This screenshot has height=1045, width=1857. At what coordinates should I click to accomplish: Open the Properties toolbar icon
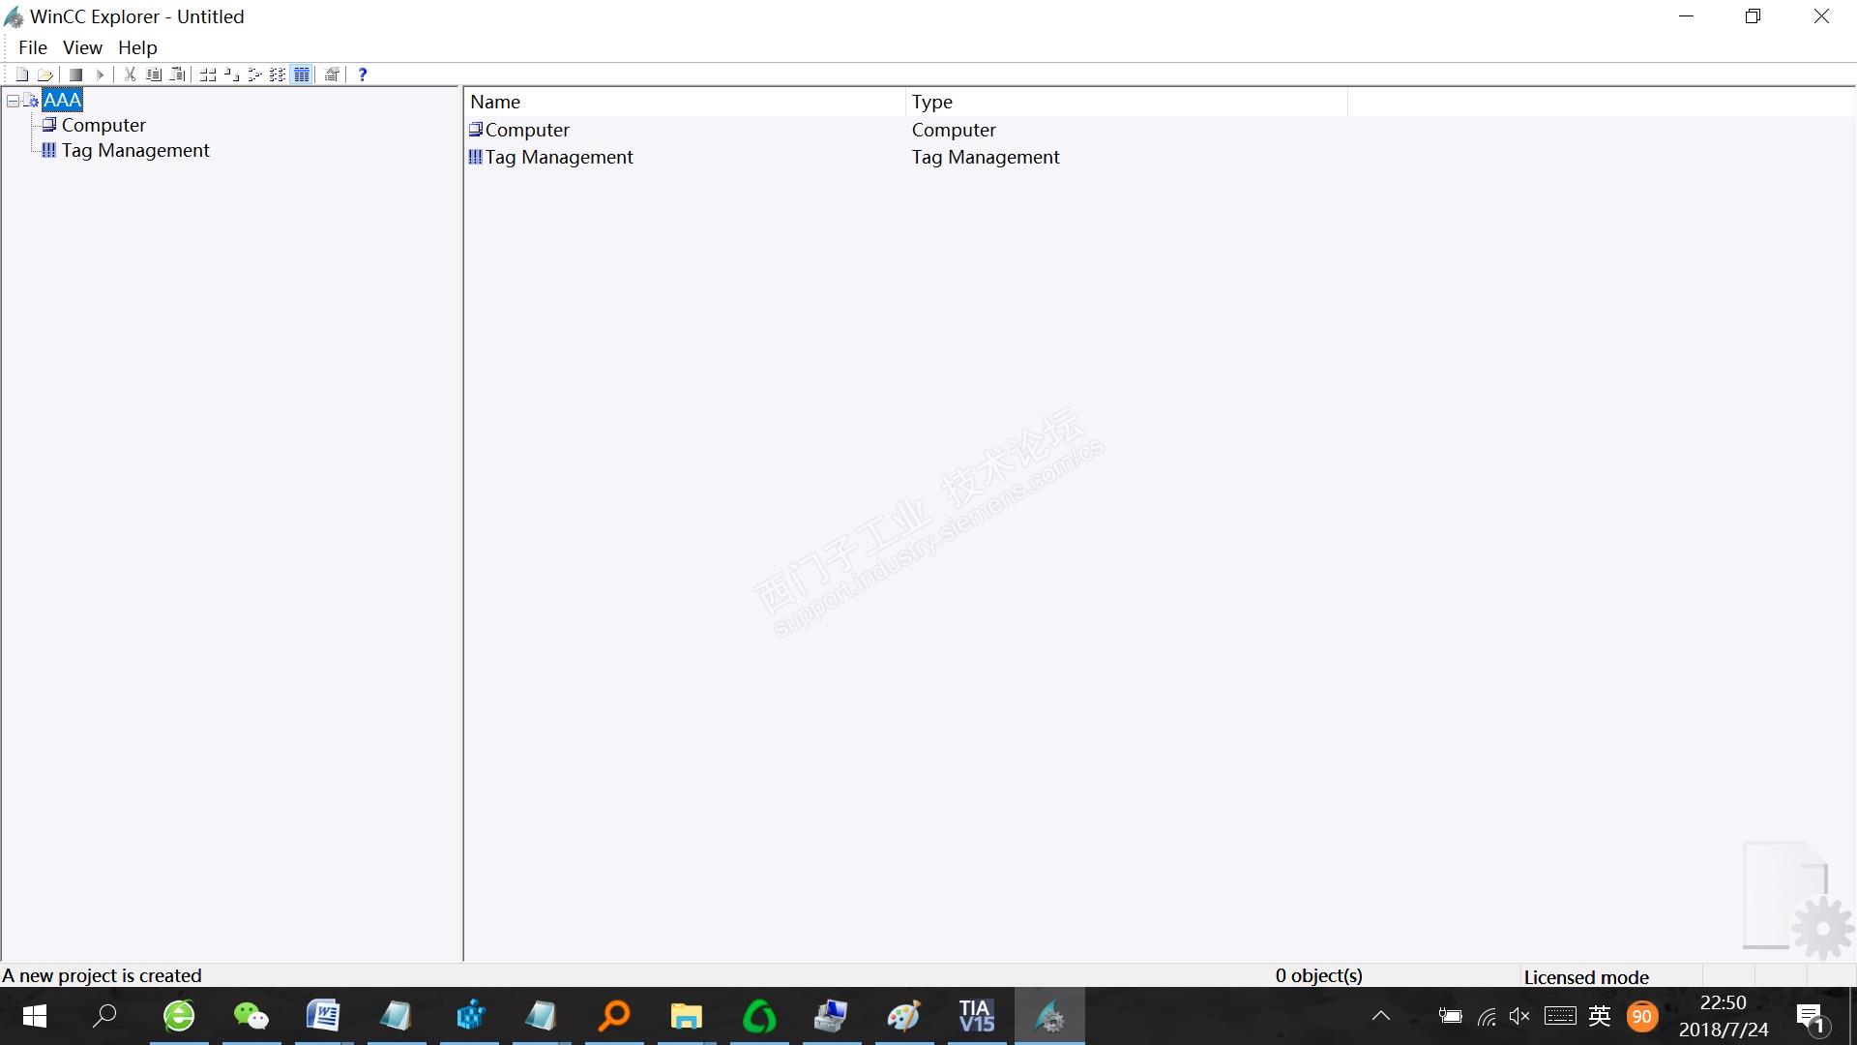pyautogui.click(x=332, y=75)
